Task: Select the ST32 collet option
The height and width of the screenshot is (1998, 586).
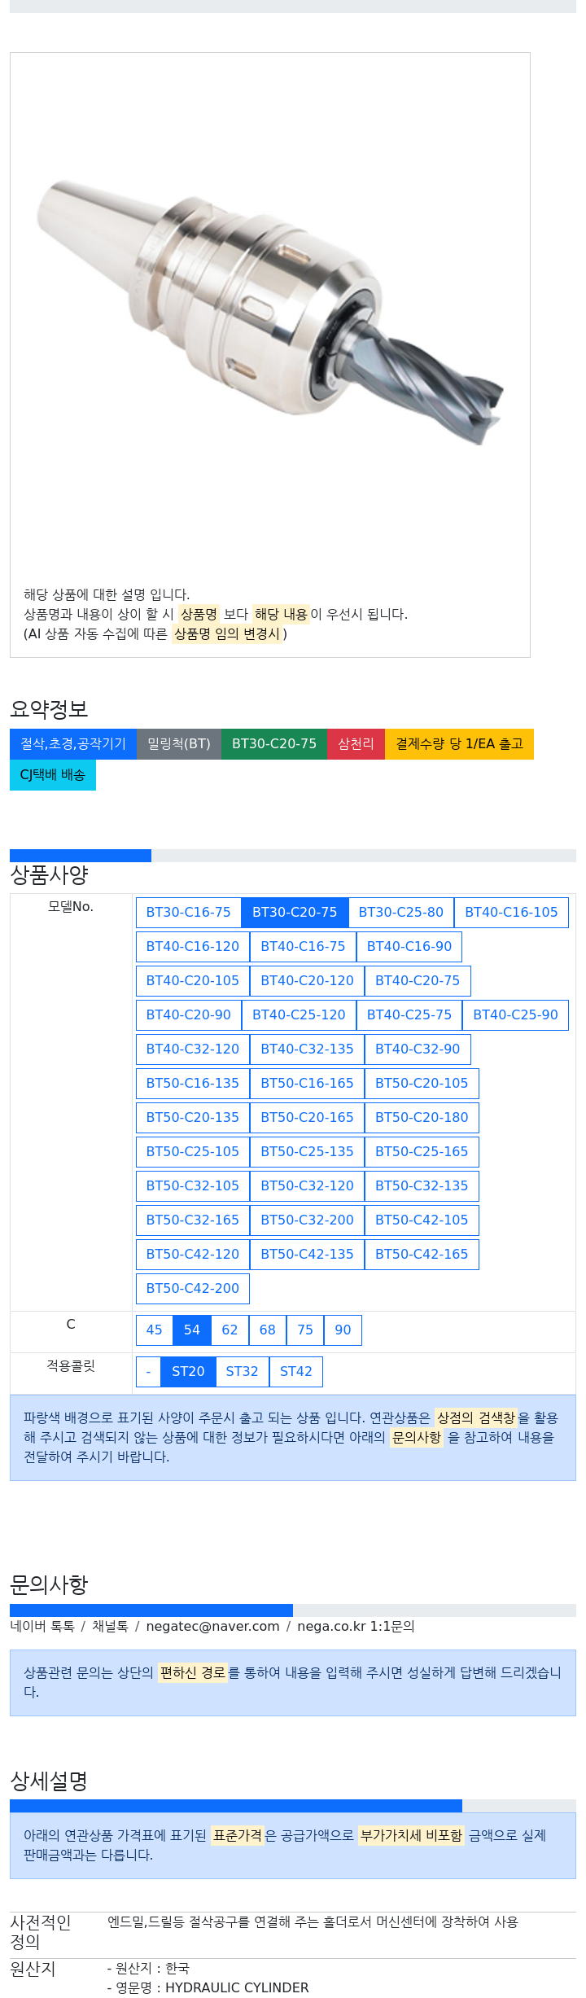Action: (x=242, y=1371)
